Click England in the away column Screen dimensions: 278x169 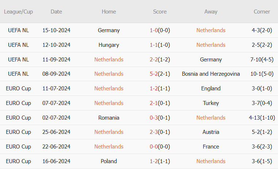pyautogui.click(x=211, y=89)
